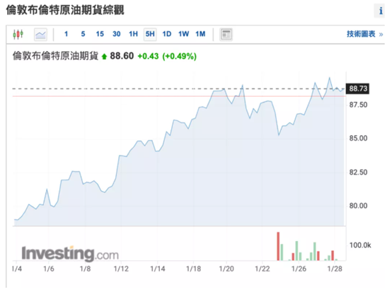392x292 pixels.
Task: Click the (+0.49%) percent change
Action: click(x=180, y=56)
